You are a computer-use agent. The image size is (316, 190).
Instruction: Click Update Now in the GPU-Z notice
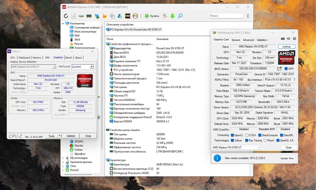click(x=287, y=158)
